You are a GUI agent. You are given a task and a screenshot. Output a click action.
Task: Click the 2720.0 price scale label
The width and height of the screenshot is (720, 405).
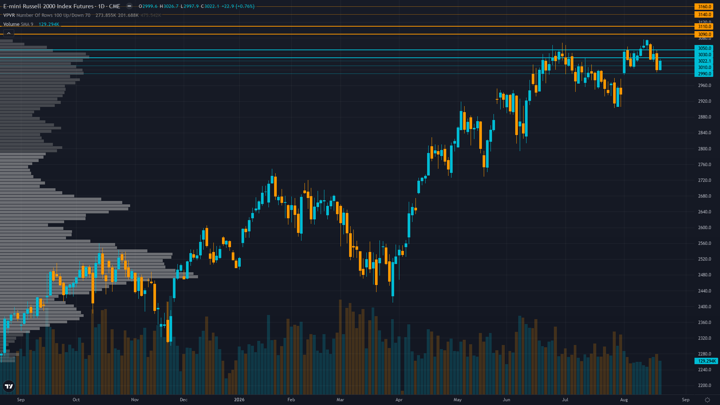(x=705, y=180)
